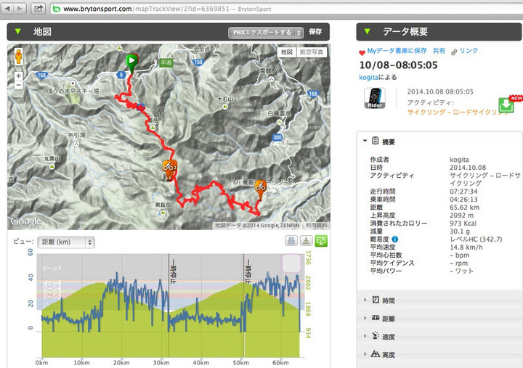The image size is (523, 368).
Task: Click the 保存 save button
Action: (315, 32)
